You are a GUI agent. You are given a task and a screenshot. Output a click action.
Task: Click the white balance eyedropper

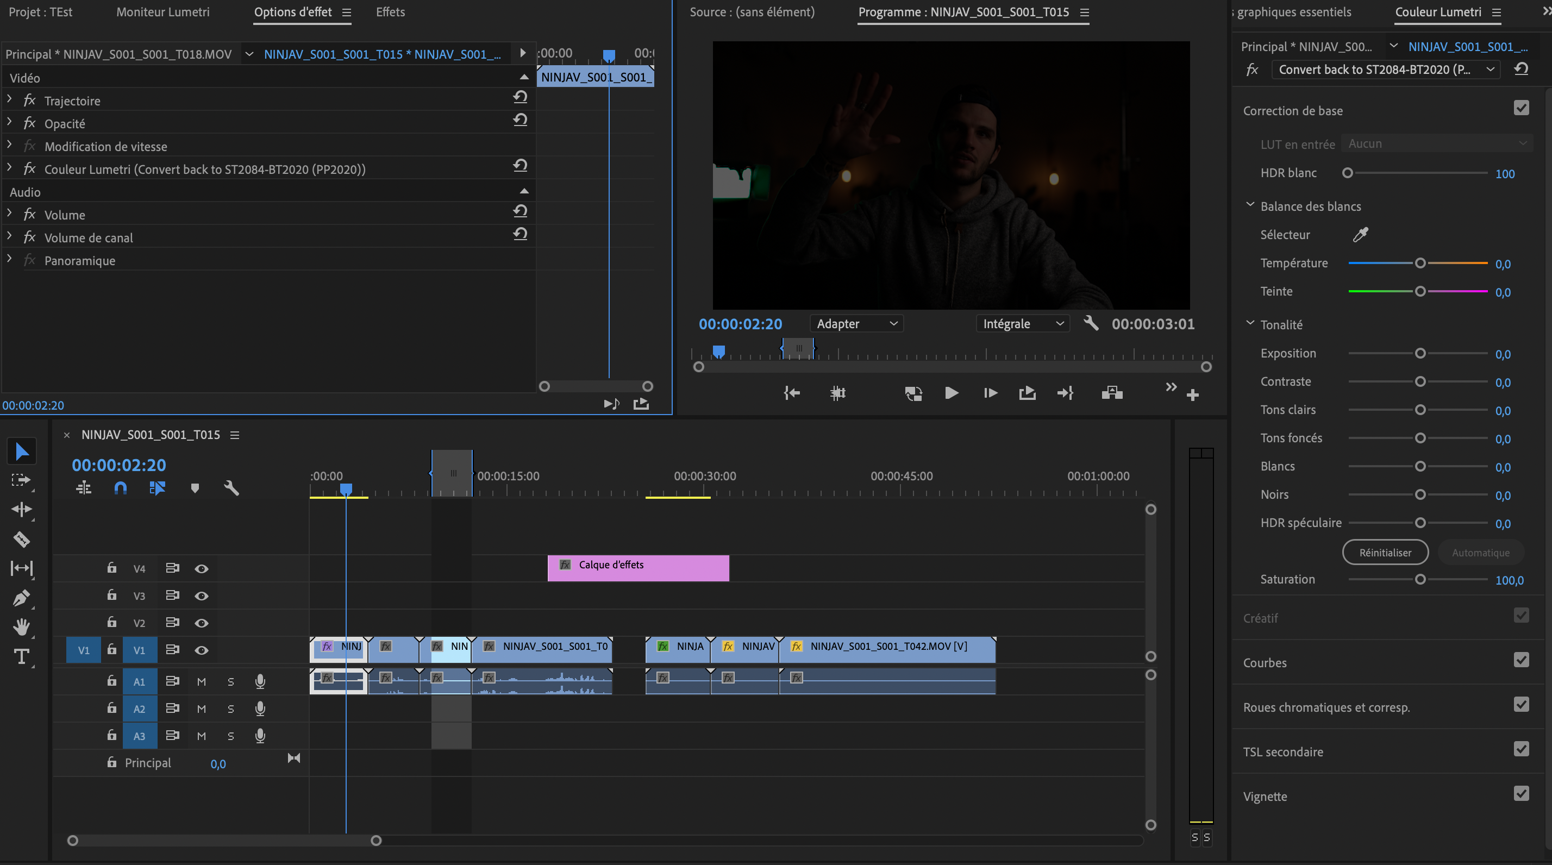pos(1360,235)
